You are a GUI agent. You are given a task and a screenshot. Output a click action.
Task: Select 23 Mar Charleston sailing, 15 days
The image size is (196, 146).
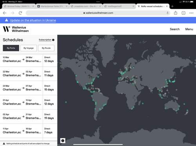coord(29,88)
